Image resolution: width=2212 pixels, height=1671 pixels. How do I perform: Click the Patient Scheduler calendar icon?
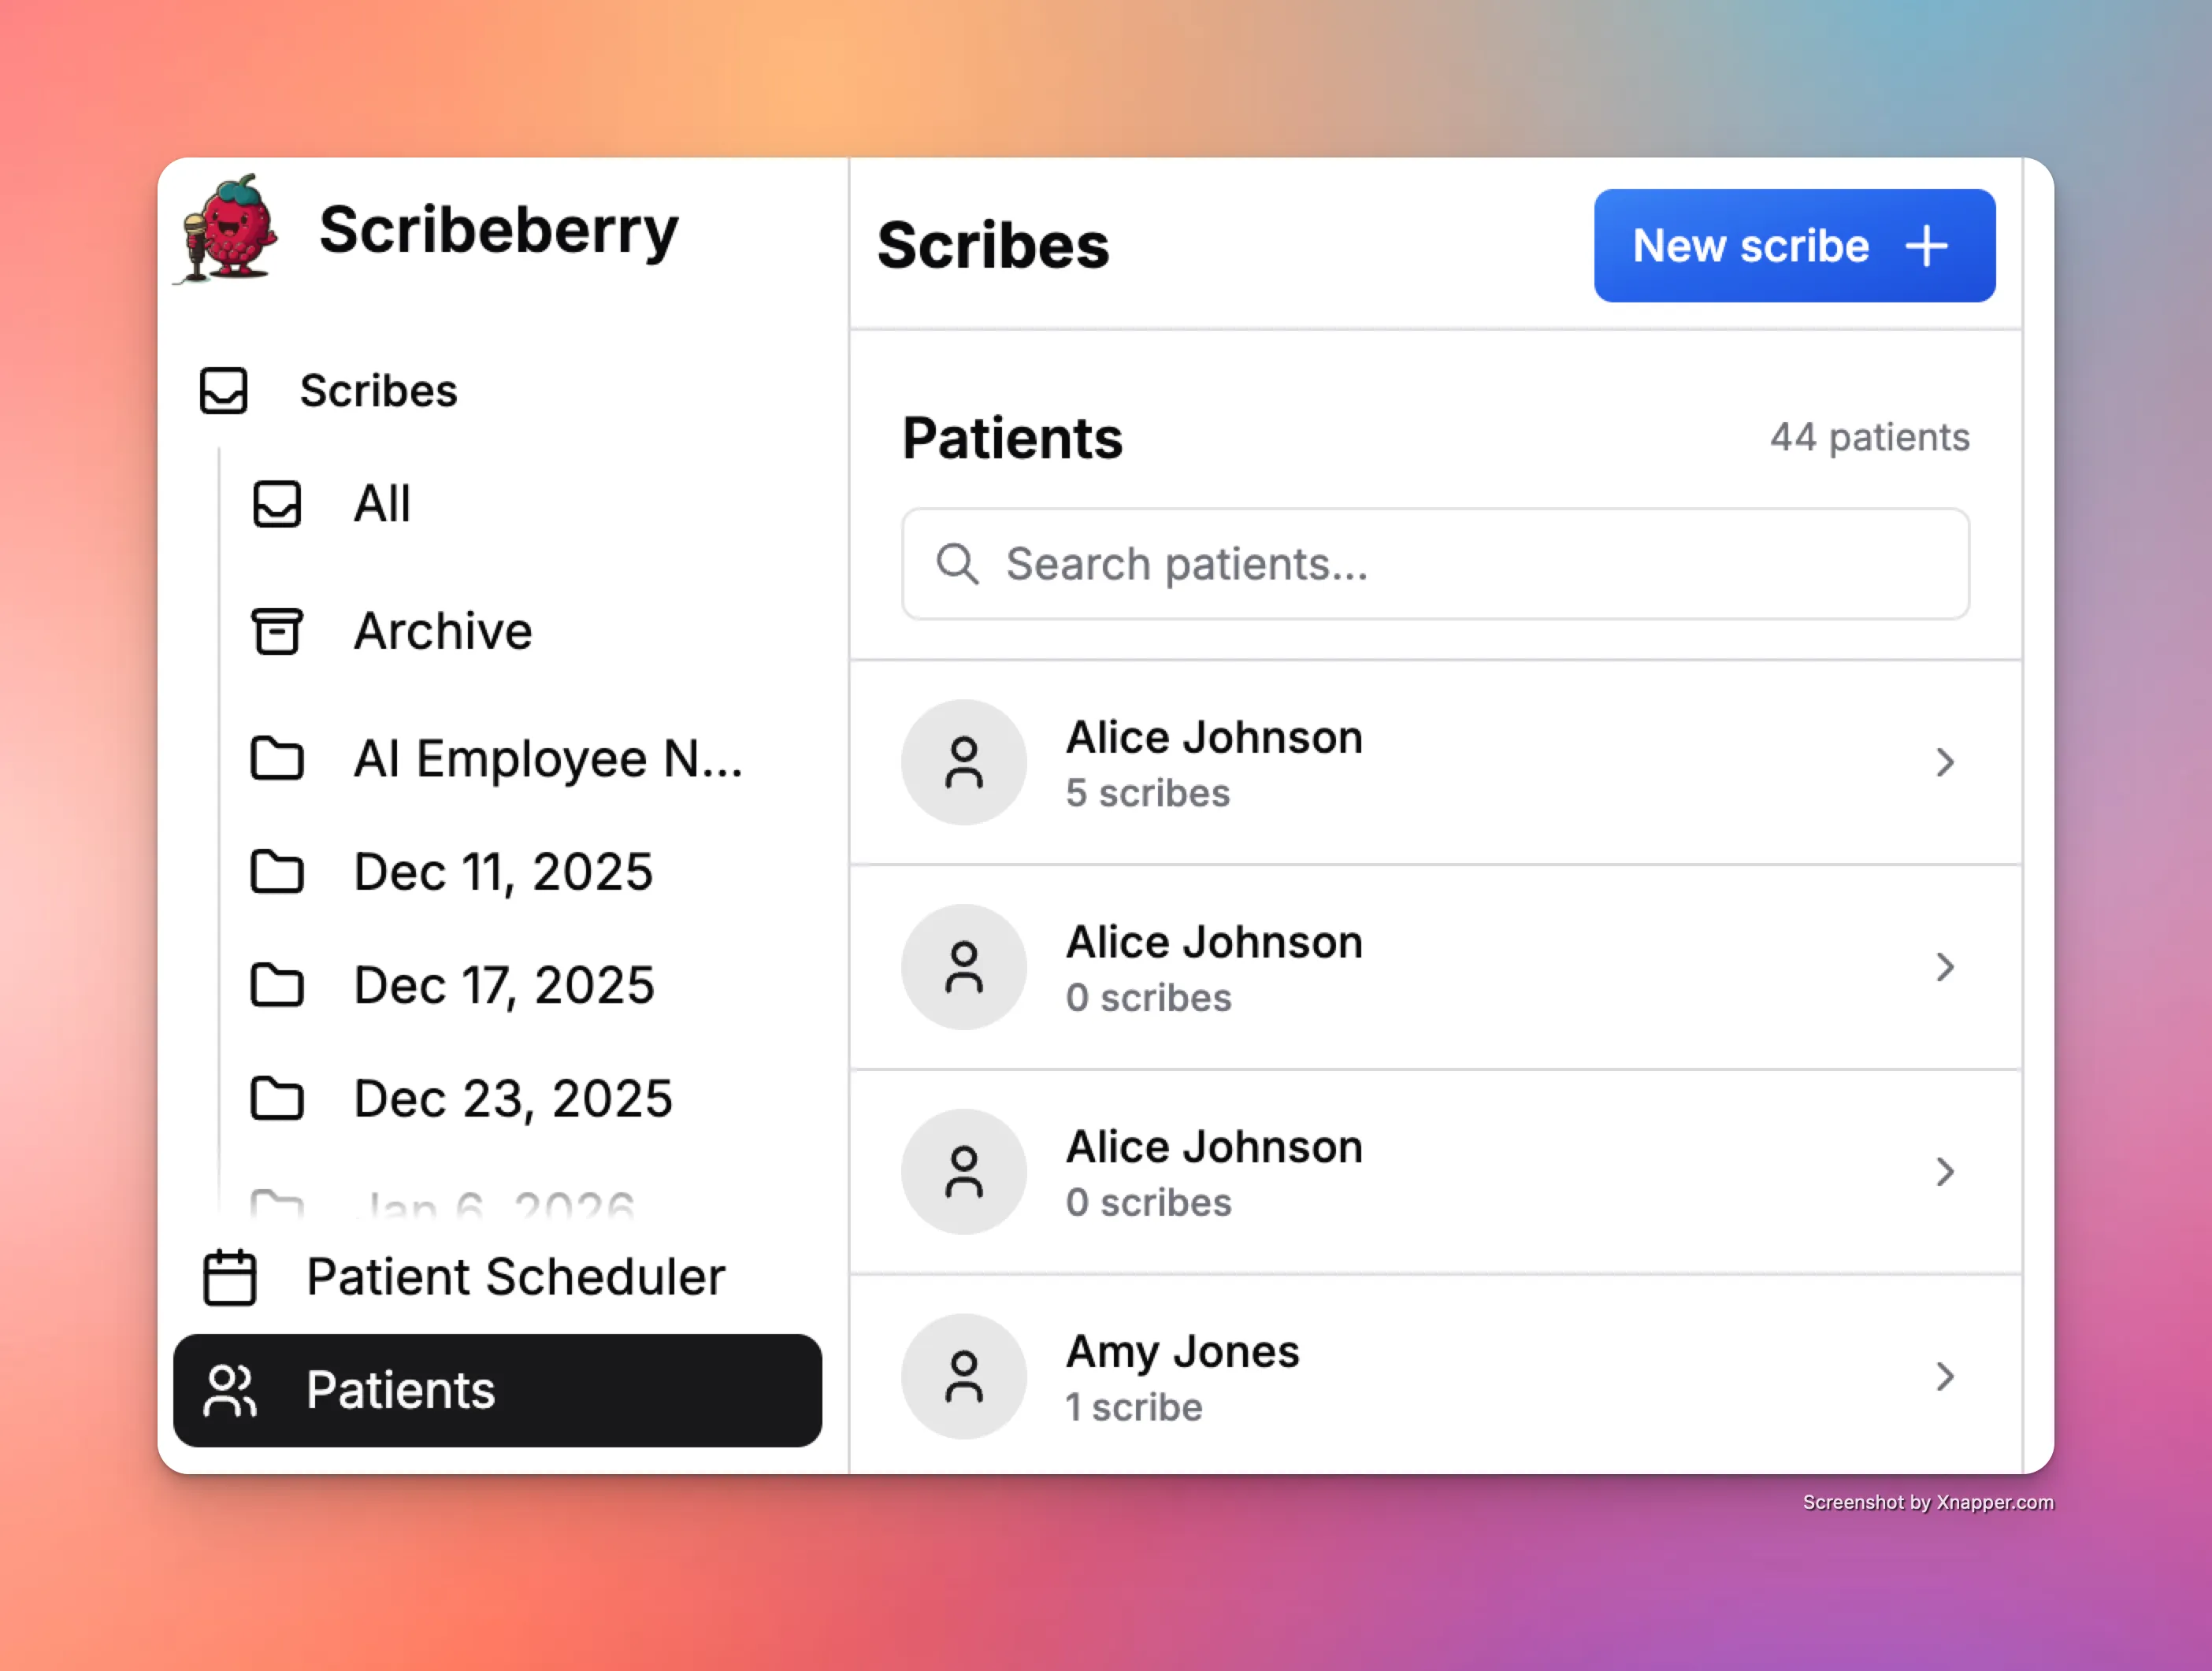point(229,1277)
